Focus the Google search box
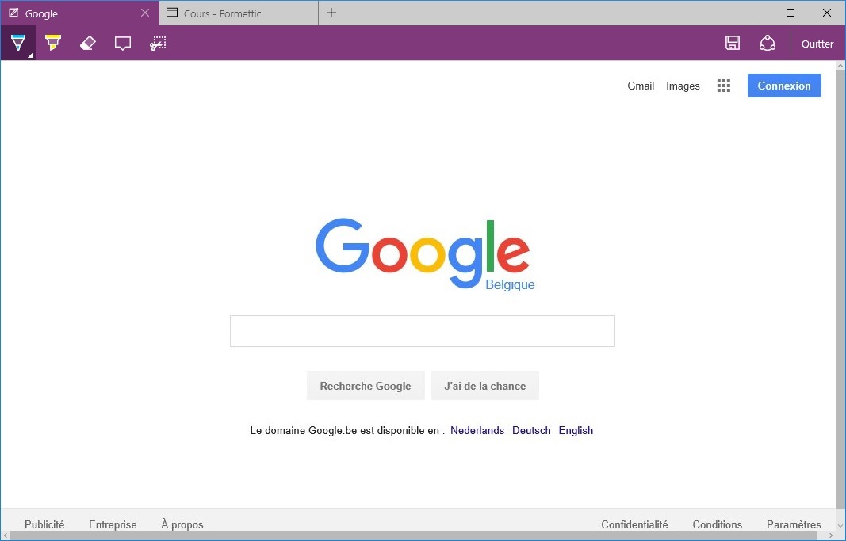 coord(423,331)
